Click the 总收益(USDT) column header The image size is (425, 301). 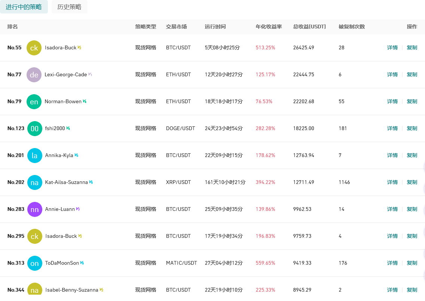309,27
